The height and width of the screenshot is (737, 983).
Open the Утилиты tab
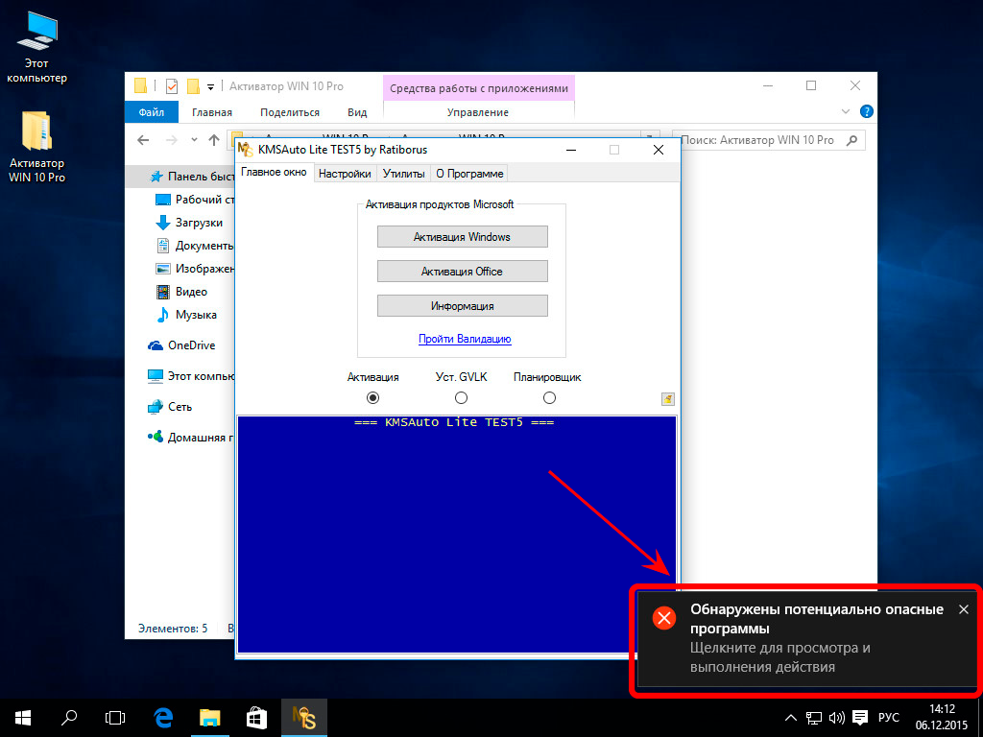(x=403, y=174)
